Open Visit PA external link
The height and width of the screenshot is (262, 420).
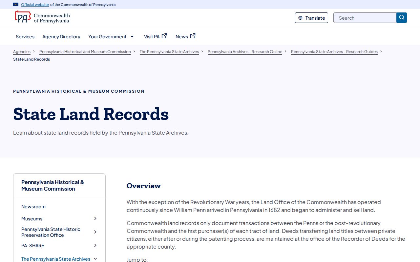click(x=156, y=36)
